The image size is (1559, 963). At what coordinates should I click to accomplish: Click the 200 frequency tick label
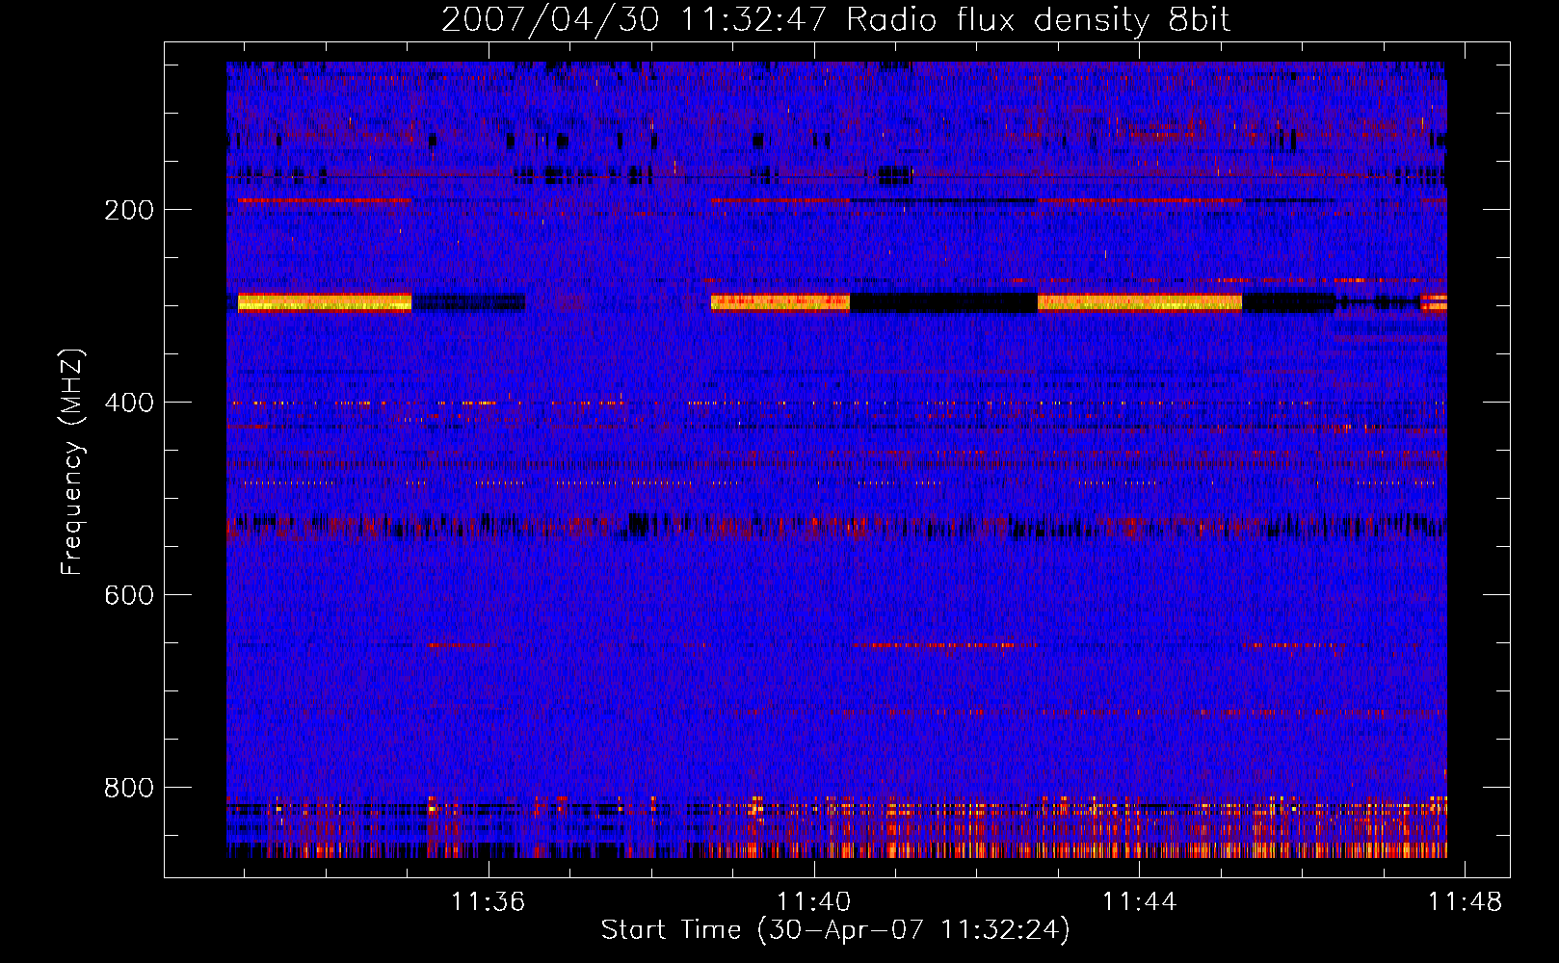tap(129, 210)
